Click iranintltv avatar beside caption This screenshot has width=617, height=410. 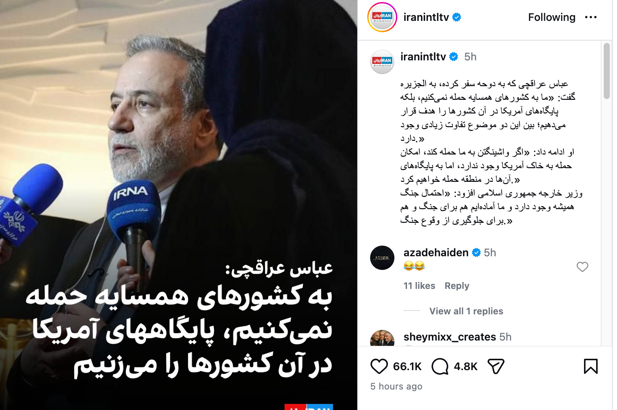coord(382,62)
